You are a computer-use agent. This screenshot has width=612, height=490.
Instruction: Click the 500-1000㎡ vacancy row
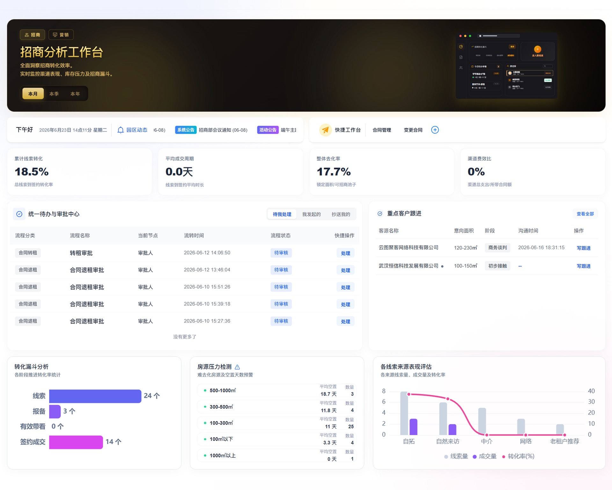click(277, 390)
